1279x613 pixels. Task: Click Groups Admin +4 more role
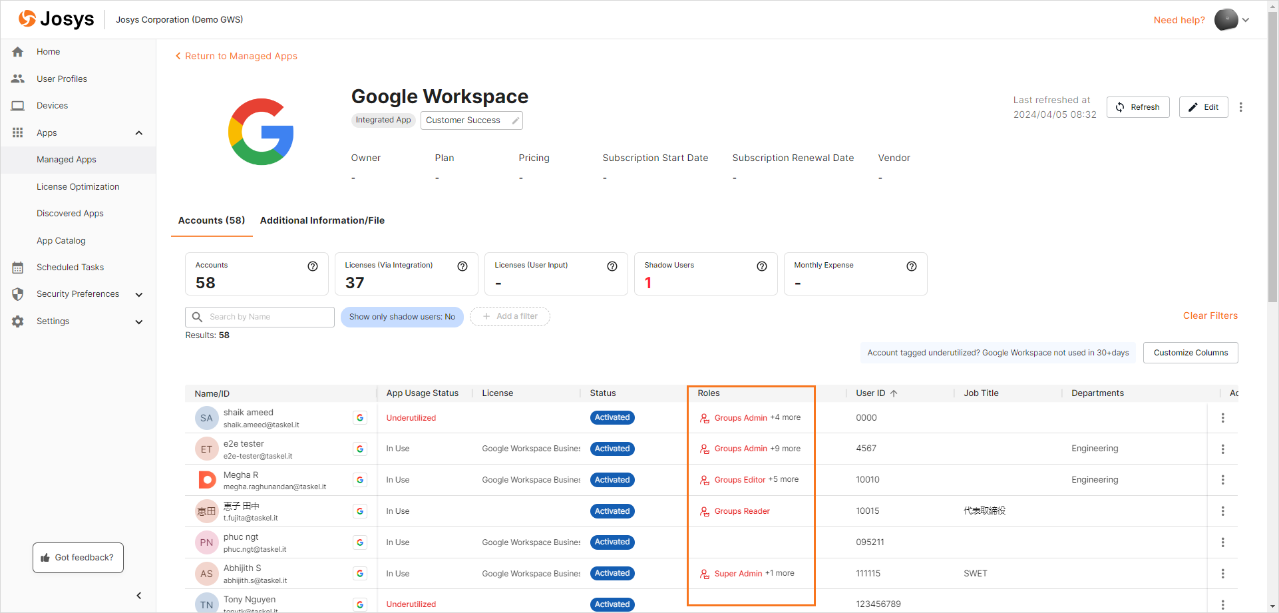point(750,418)
